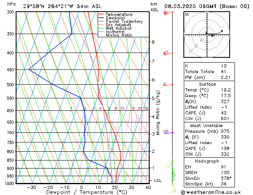
Task: Click the Dewpoint / Temperature (°C) axis title
Action: (86, 192)
